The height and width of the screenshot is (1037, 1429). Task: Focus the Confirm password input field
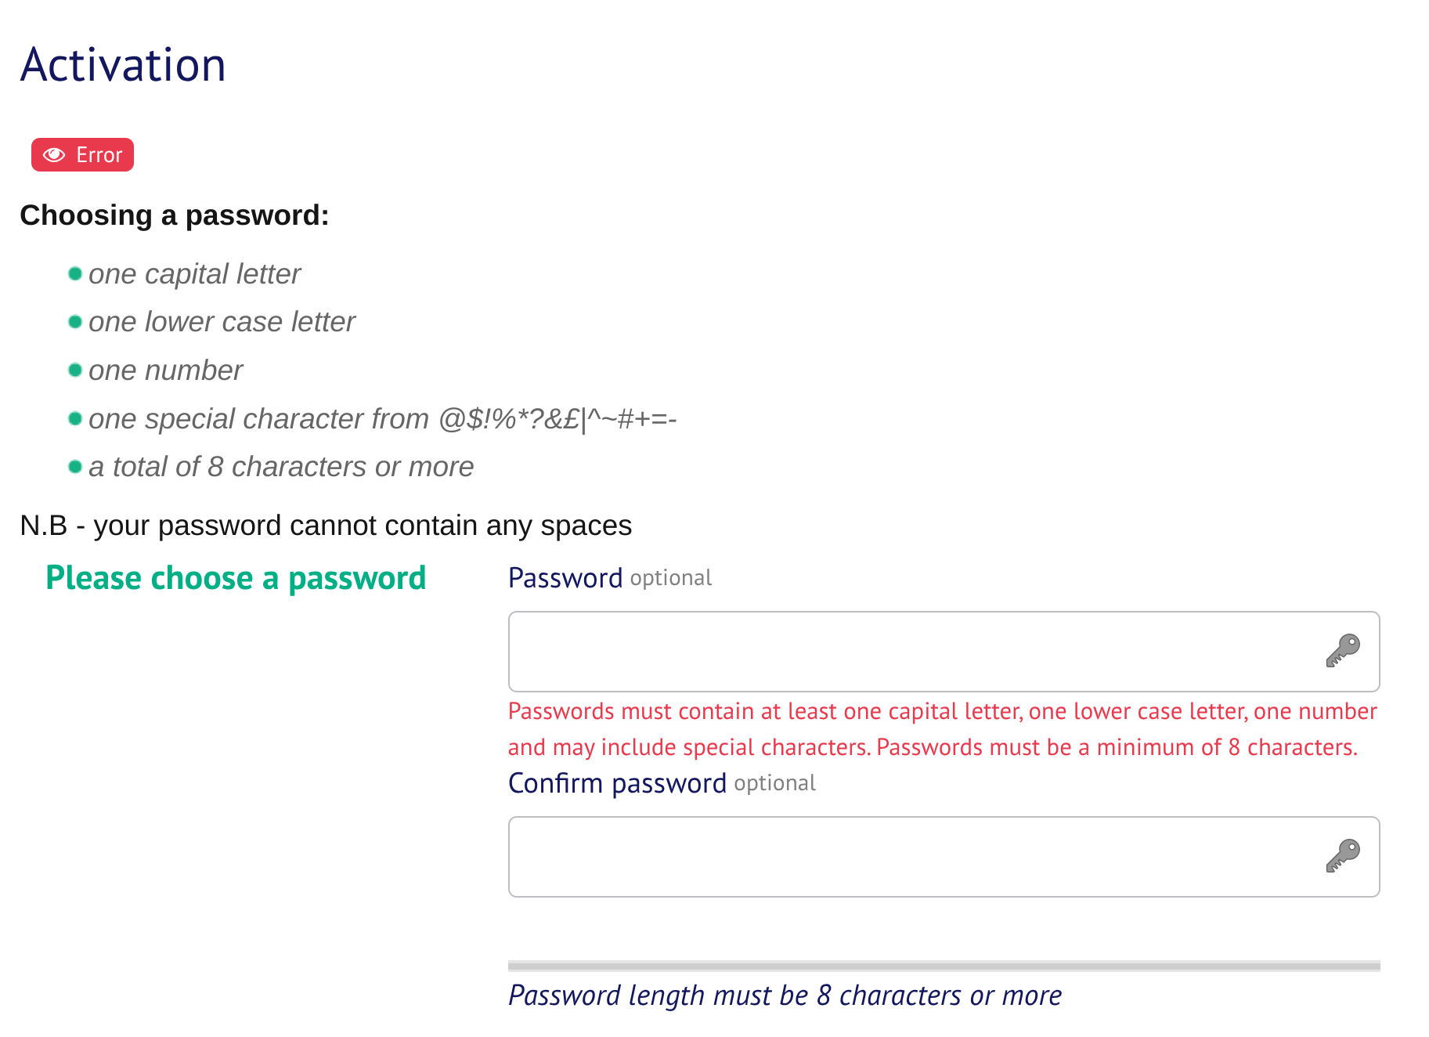coord(944,857)
